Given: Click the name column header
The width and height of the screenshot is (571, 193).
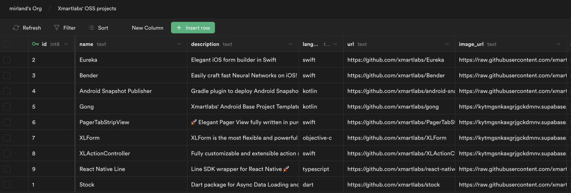Looking at the screenshot, I should point(131,44).
